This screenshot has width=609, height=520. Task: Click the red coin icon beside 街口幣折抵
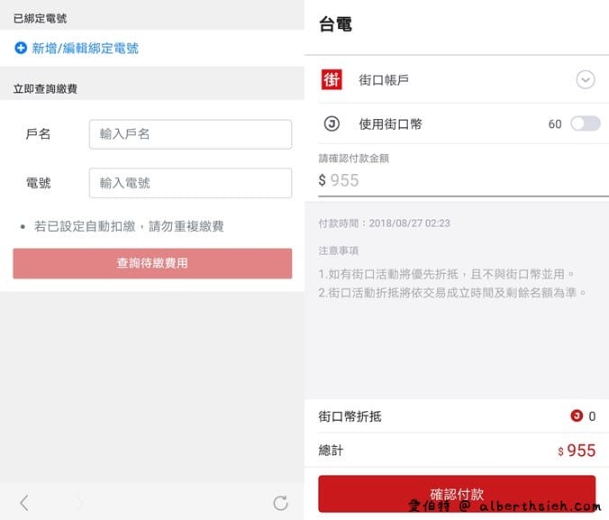click(x=577, y=415)
